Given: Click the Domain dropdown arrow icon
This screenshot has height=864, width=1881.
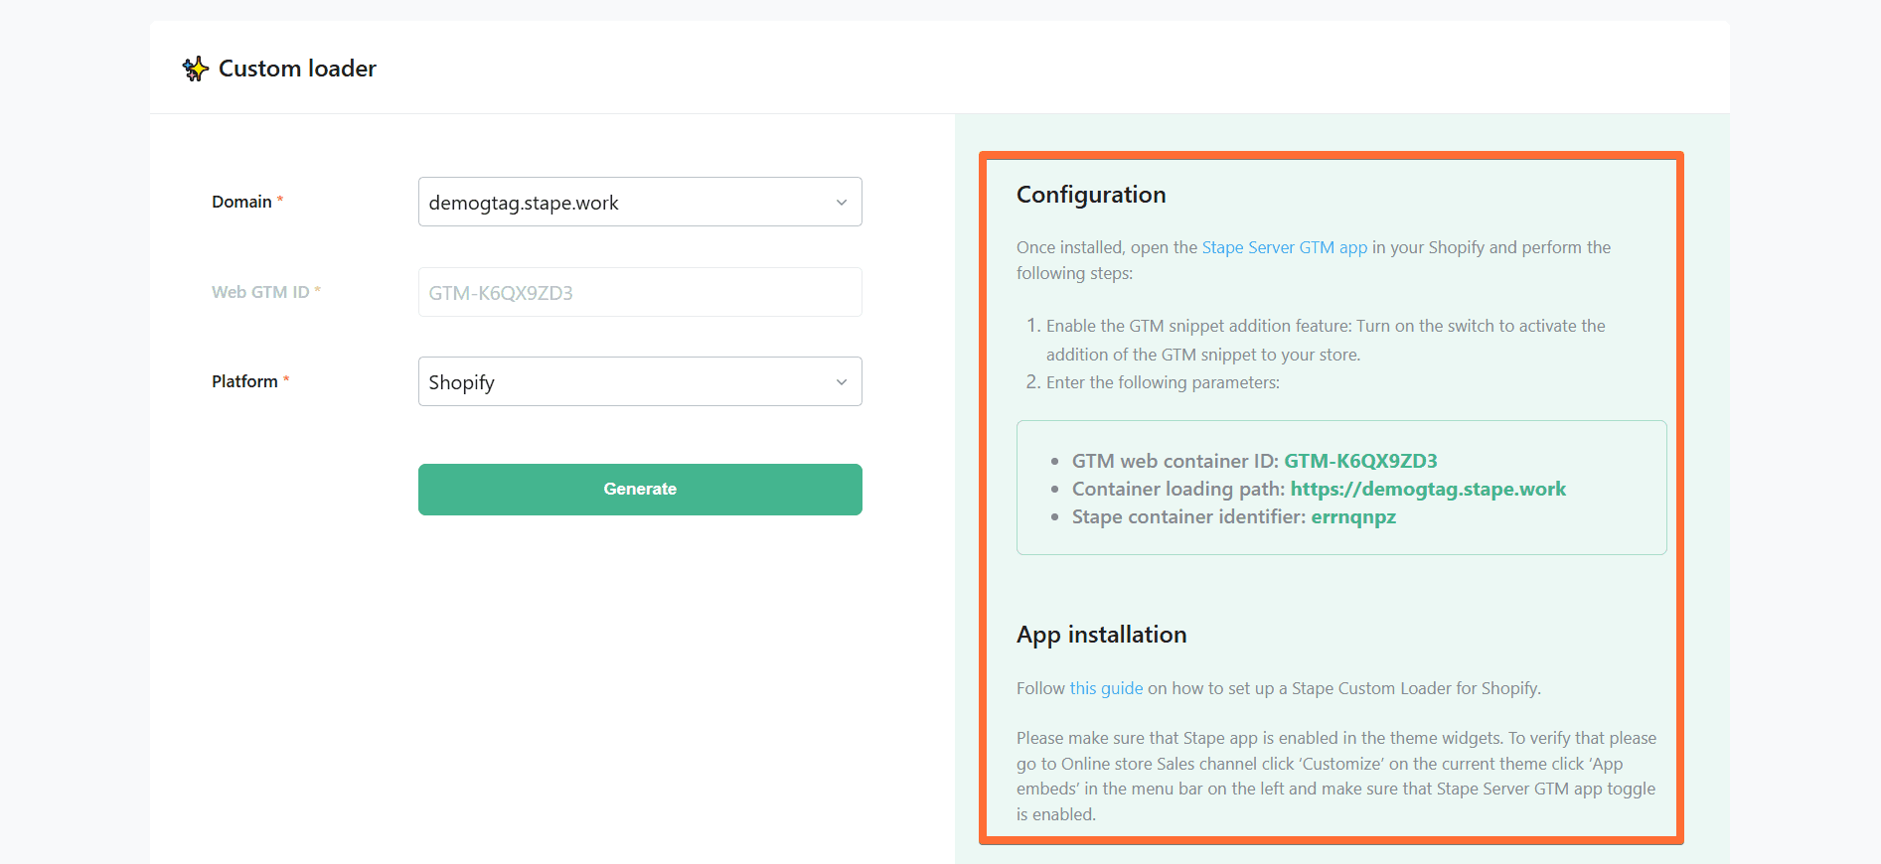Looking at the screenshot, I should tap(842, 203).
